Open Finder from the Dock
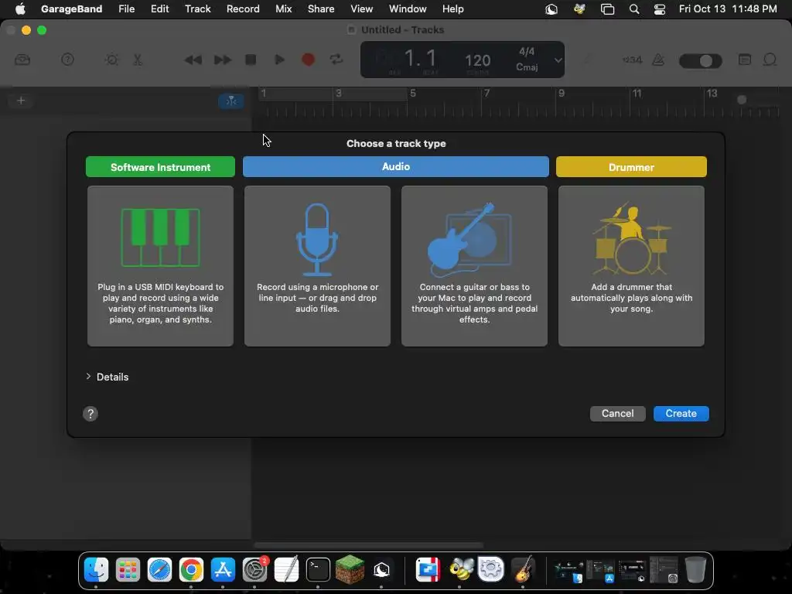The image size is (792, 594). (x=96, y=570)
